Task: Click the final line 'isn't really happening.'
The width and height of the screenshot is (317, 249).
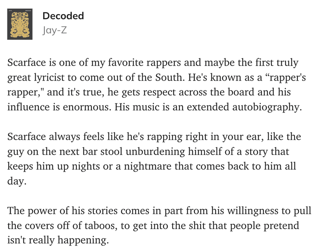Action: click(58, 240)
